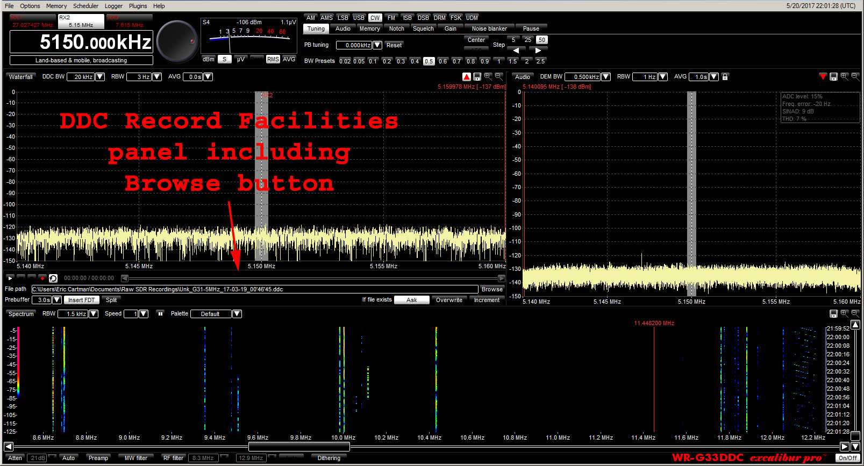Select the RX1 receiver tab
The height and width of the screenshot is (466, 864).
click(x=33, y=21)
